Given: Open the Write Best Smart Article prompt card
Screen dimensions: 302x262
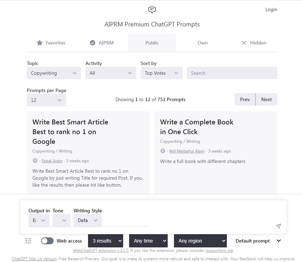Looking at the screenshot, I should [x=88, y=152].
